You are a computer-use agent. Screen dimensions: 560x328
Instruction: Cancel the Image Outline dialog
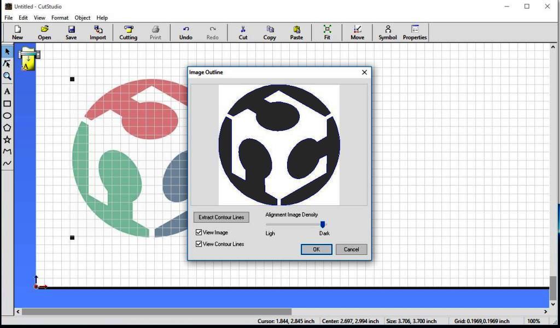[x=352, y=249]
